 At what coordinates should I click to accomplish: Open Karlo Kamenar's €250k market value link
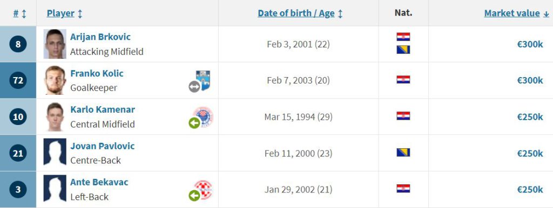(530, 117)
